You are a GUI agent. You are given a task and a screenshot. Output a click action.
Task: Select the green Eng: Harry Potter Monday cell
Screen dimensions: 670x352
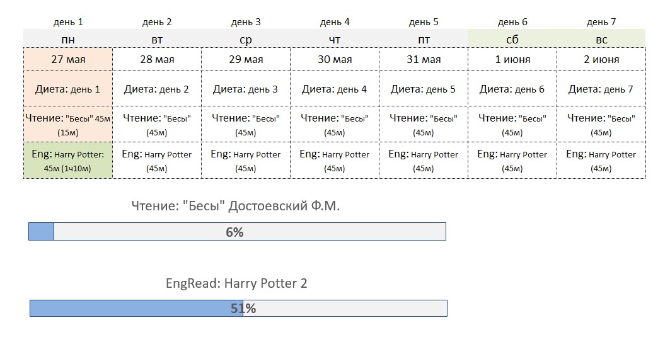tap(68, 161)
